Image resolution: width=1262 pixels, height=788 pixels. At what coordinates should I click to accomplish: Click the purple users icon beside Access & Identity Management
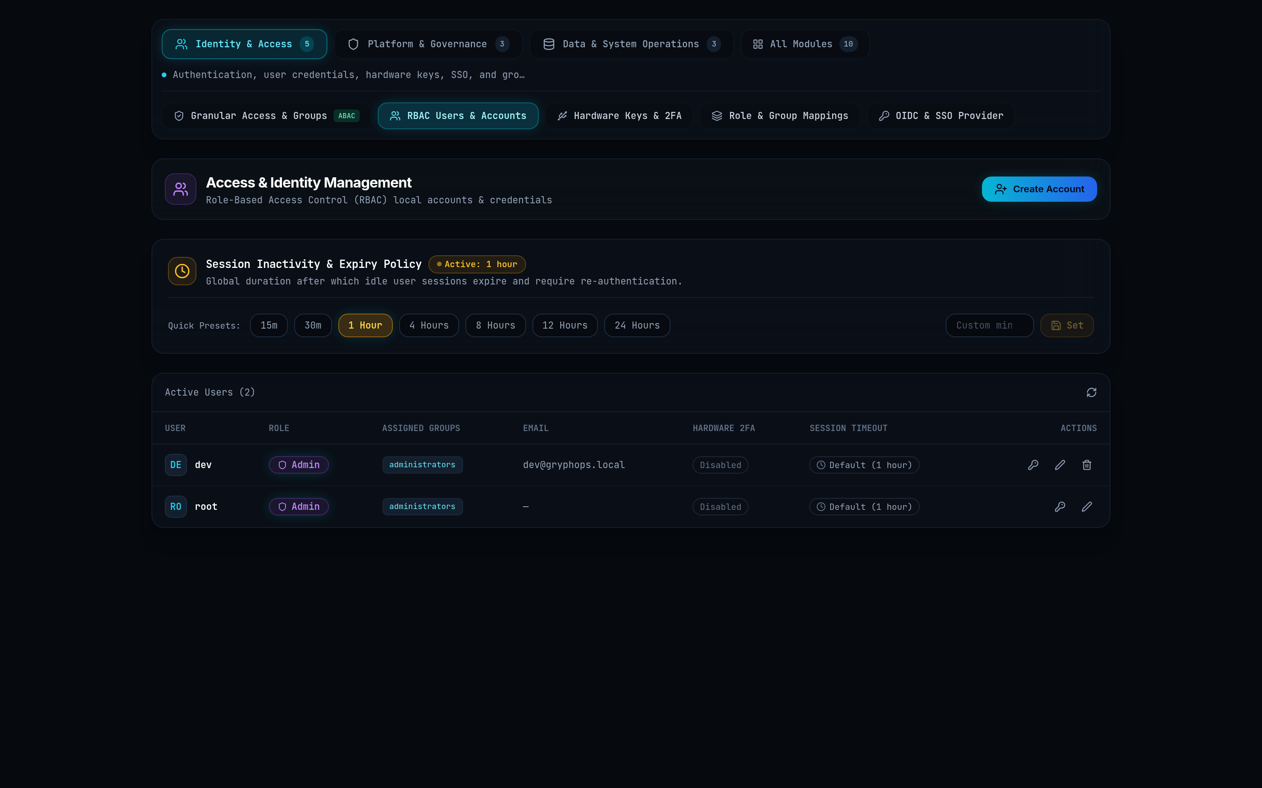tap(181, 189)
